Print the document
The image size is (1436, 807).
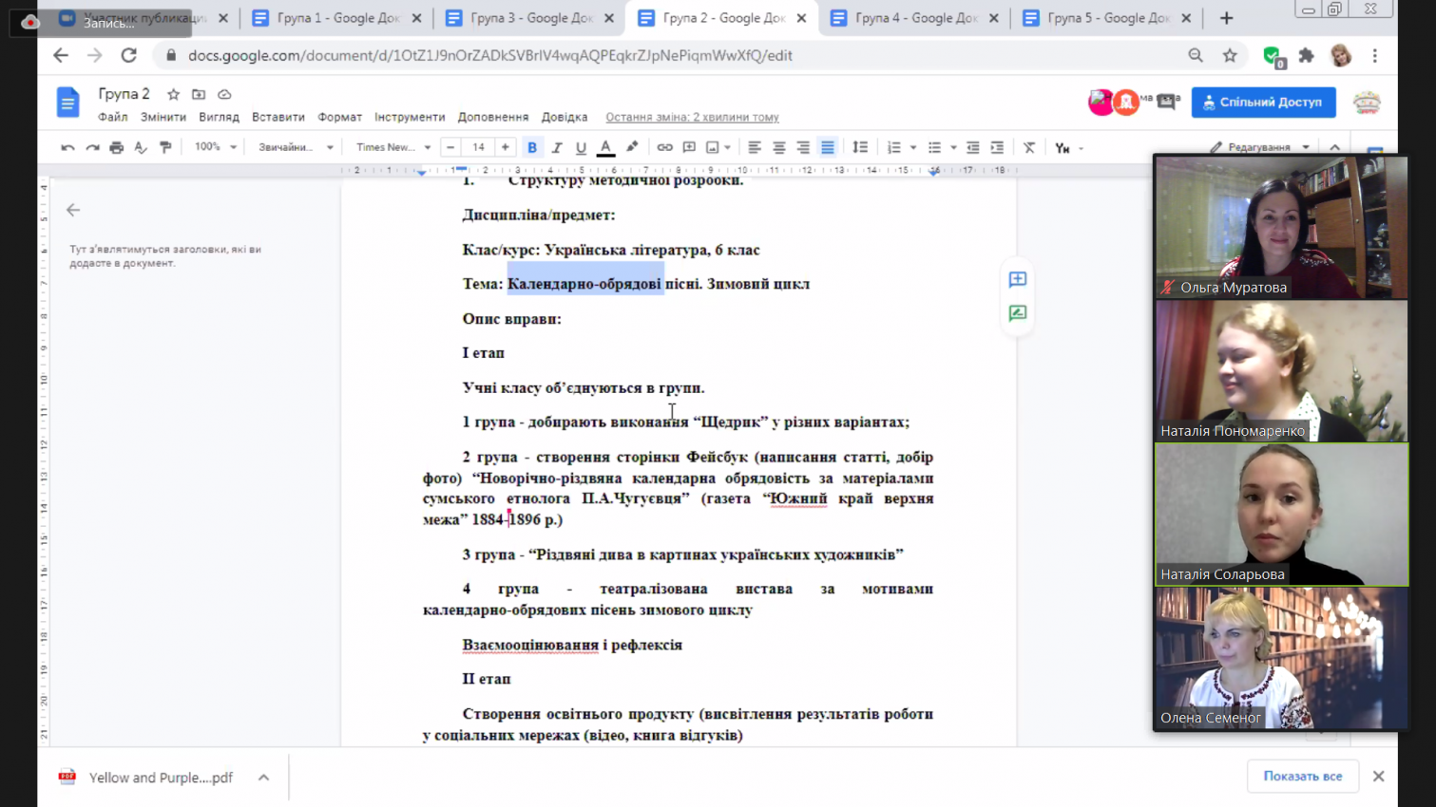point(117,148)
